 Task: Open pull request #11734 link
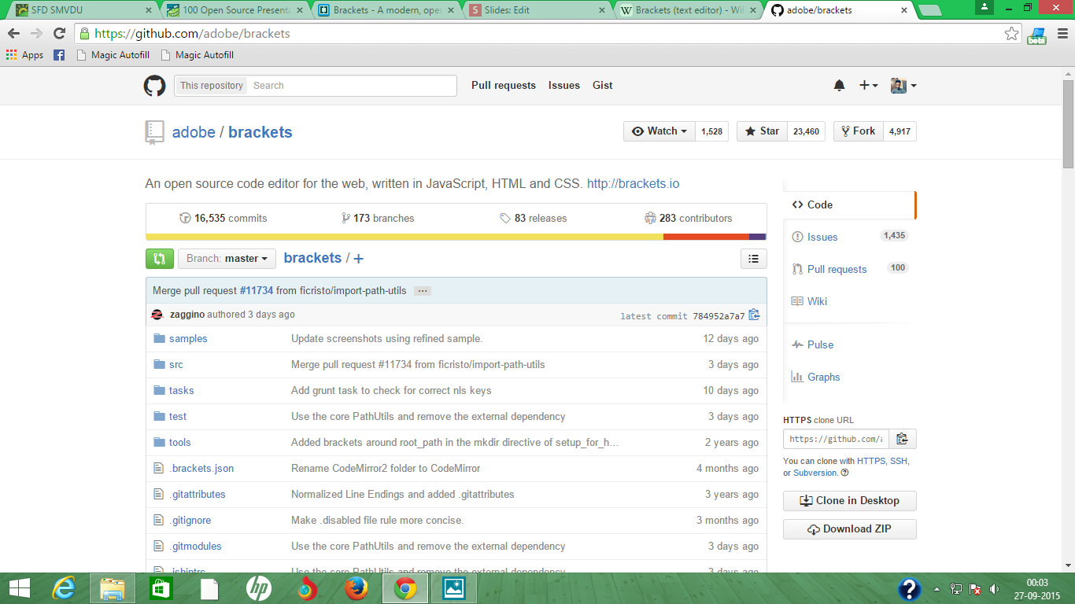257,291
